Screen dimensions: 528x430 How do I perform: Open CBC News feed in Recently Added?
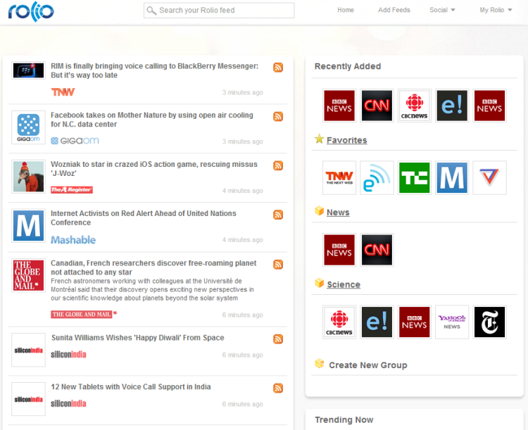click(x=414, y=106)
